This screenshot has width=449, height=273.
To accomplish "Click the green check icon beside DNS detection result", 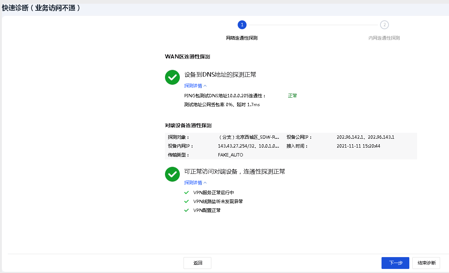I will pyautogui.click(x=172, y=77).
